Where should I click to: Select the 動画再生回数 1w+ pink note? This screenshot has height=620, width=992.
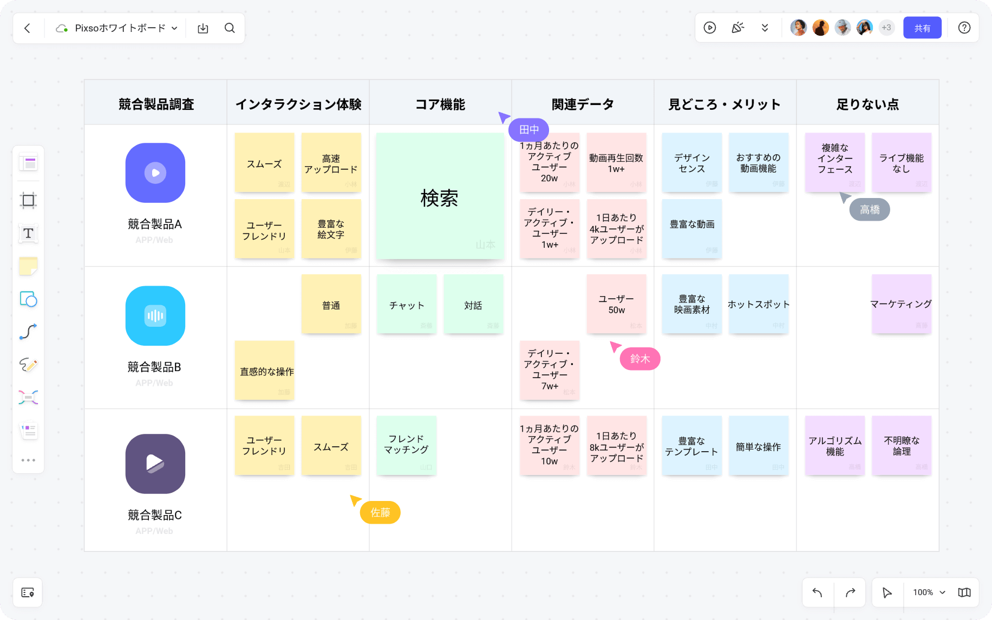[616, 162]
